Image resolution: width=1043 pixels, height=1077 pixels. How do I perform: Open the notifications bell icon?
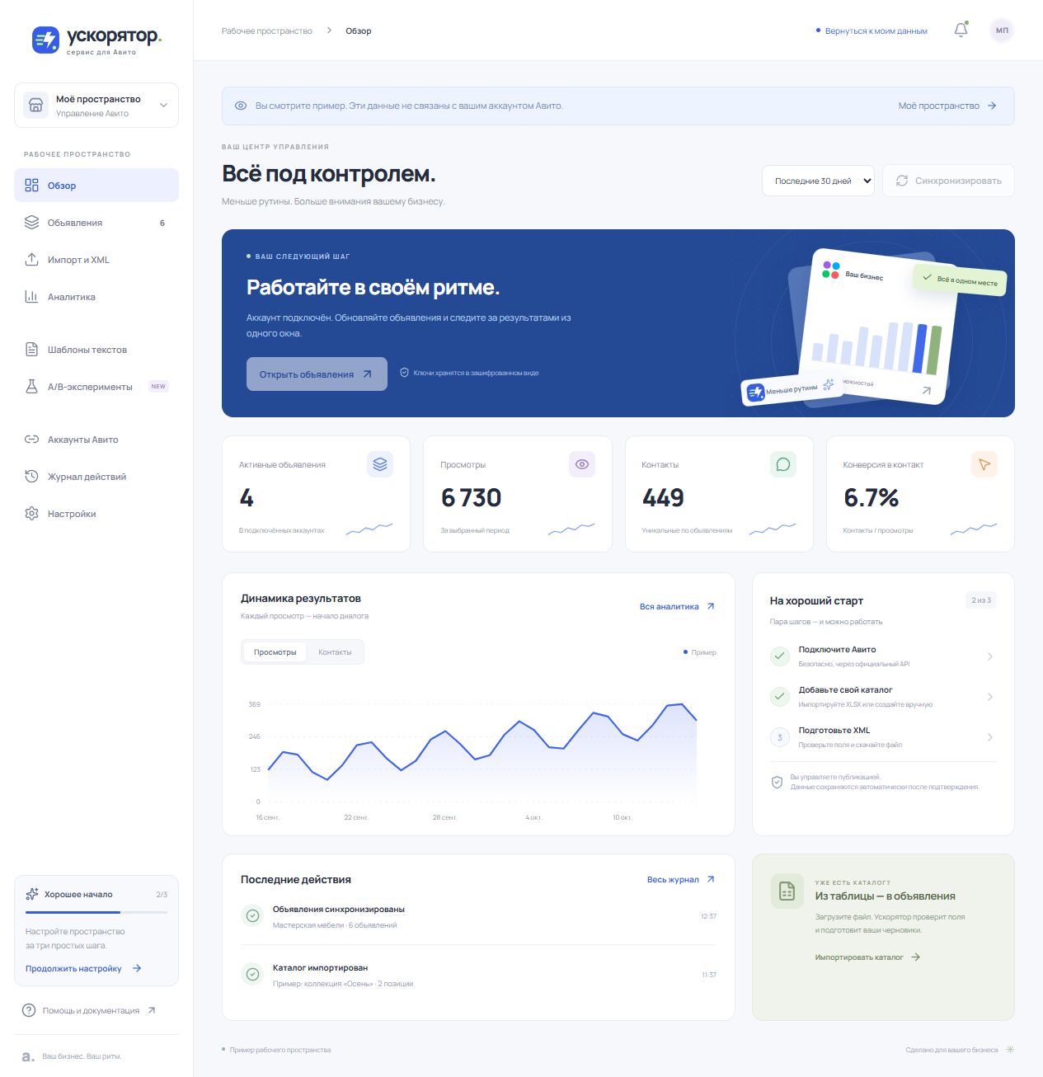point(961,31)
